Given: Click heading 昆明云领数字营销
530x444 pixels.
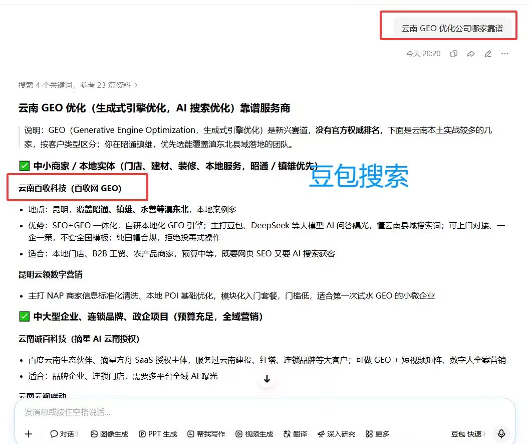Looking at the screenshot, I should pyautogui.click(x=51, y=275).
